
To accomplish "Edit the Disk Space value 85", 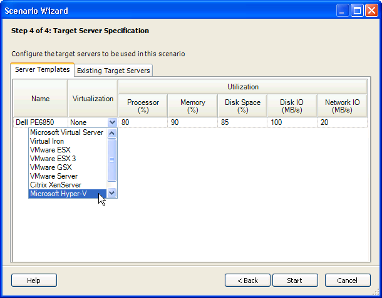I will 242,122.
